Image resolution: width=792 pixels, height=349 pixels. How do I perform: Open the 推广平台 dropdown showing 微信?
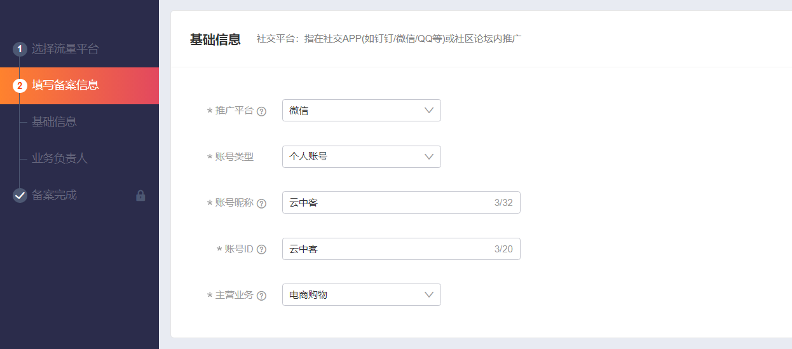tap(361, 111)
